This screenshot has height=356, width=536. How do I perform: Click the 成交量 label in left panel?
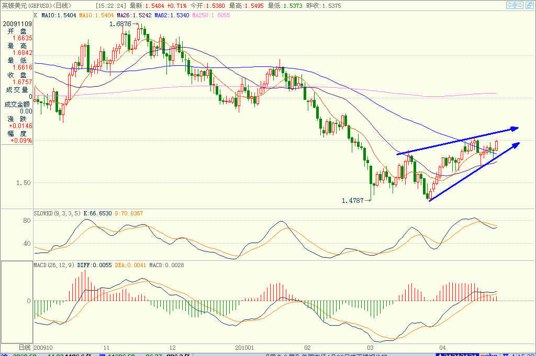[17, 90]
